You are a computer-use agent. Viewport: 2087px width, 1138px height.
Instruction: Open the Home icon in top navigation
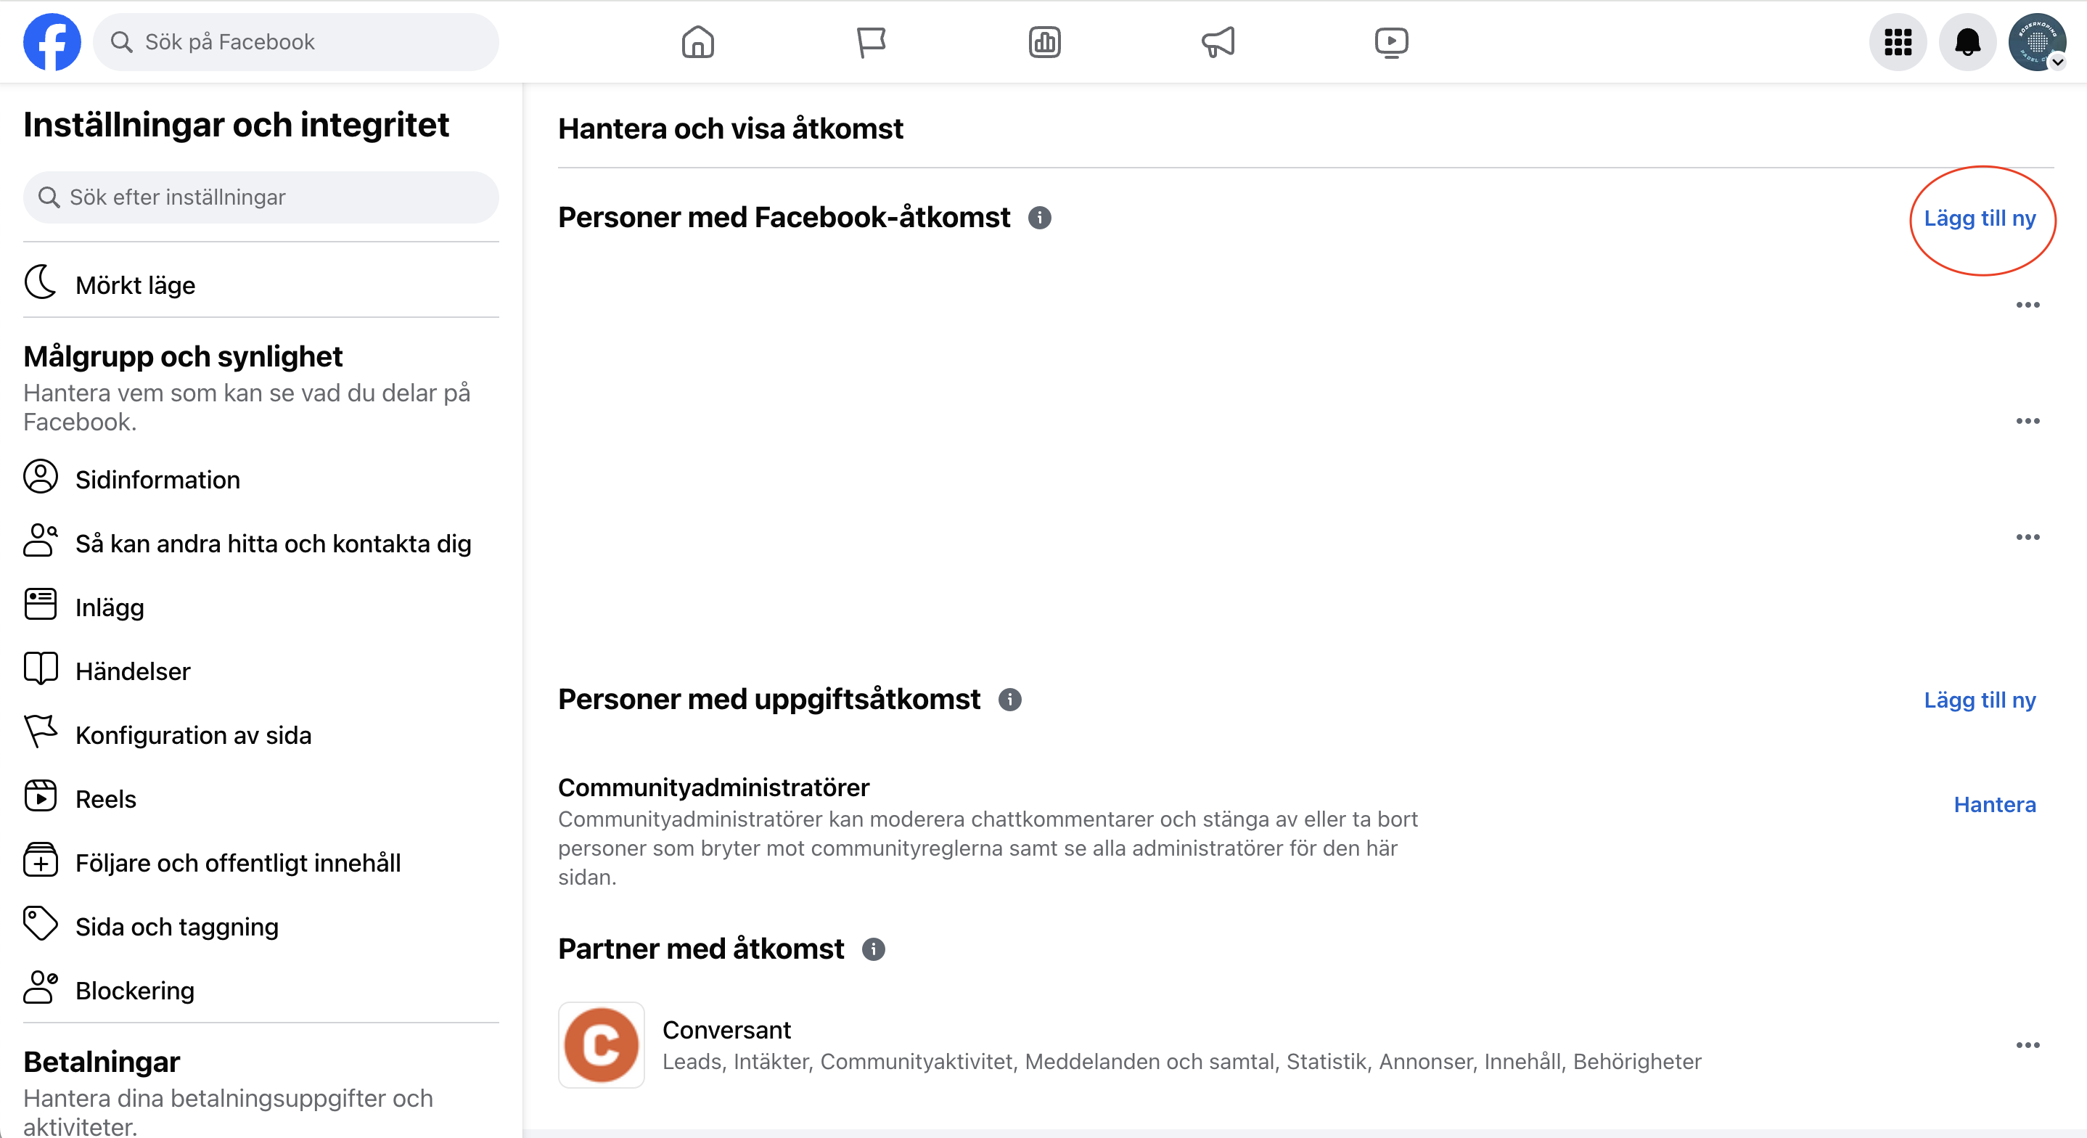(x=697, y=42)
